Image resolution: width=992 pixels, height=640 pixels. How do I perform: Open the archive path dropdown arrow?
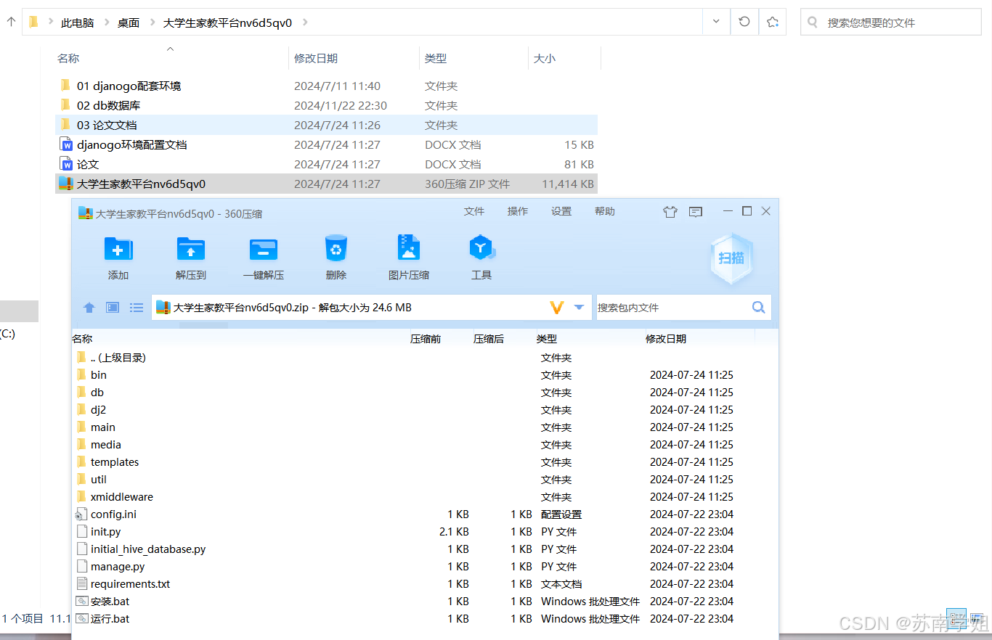click(579, 308)
